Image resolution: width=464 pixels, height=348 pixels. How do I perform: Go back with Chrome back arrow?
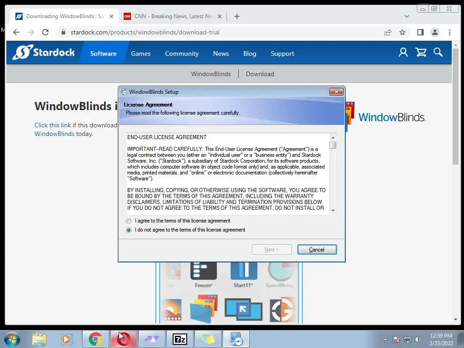pos(16,32)
